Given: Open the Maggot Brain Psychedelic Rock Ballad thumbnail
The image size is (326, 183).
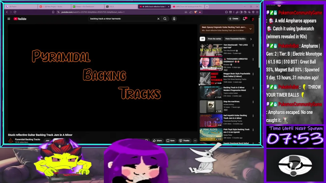Looking at the screenshot, I should pos(211,79).
